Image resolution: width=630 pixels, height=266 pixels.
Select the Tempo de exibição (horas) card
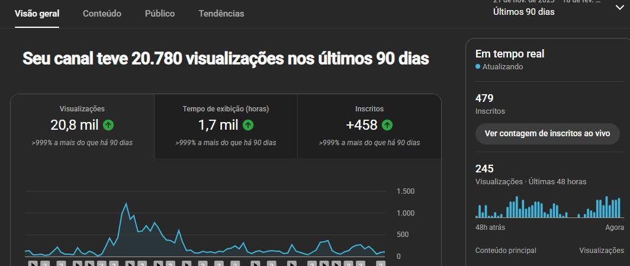point(226,126)
